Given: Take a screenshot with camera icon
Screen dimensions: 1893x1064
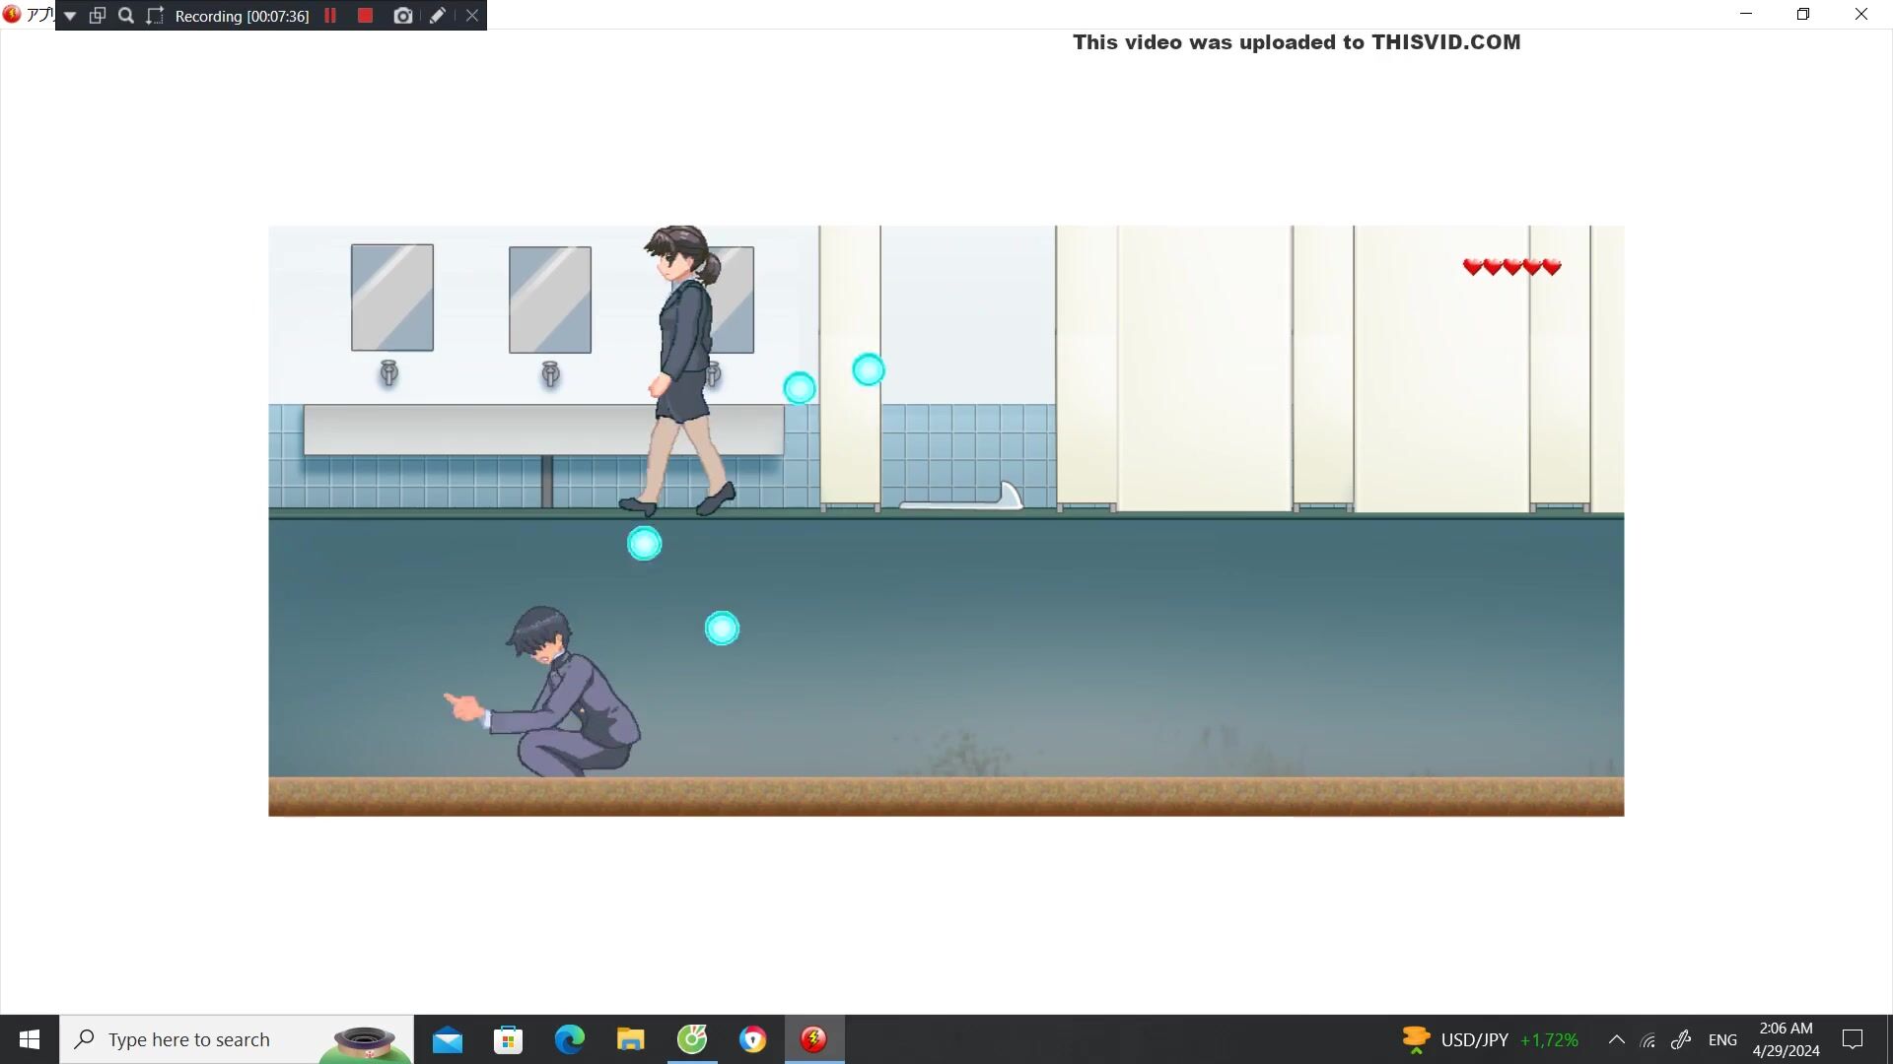Looking at the screenshot, I should (402, 16).
